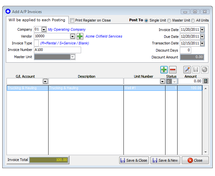The image size is (215, 176).
Task: Open the G/L Account dropdown
Action: click(x=45, y=81)
